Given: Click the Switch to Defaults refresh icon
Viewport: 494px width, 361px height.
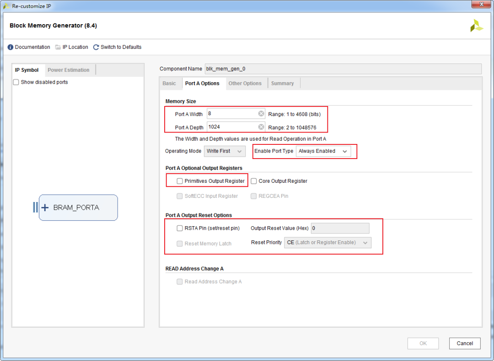Looking at the screenshot, I should [96, 47].
